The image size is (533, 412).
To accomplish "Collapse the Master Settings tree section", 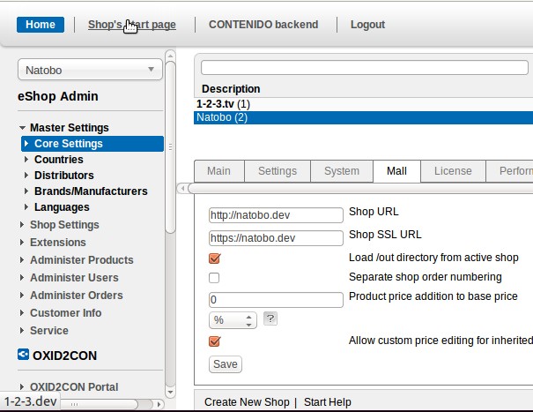I will (23, 128).
